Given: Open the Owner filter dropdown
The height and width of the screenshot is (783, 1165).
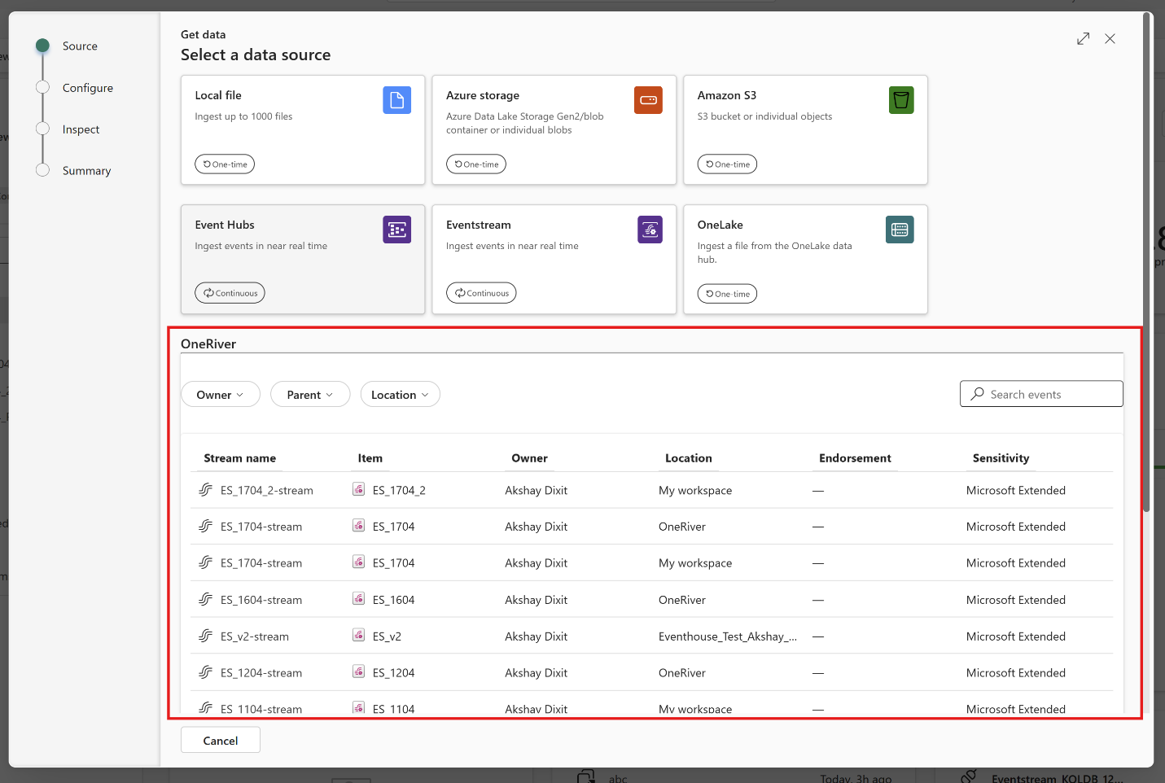Looking at the screenshot, I should click(220, 395).
